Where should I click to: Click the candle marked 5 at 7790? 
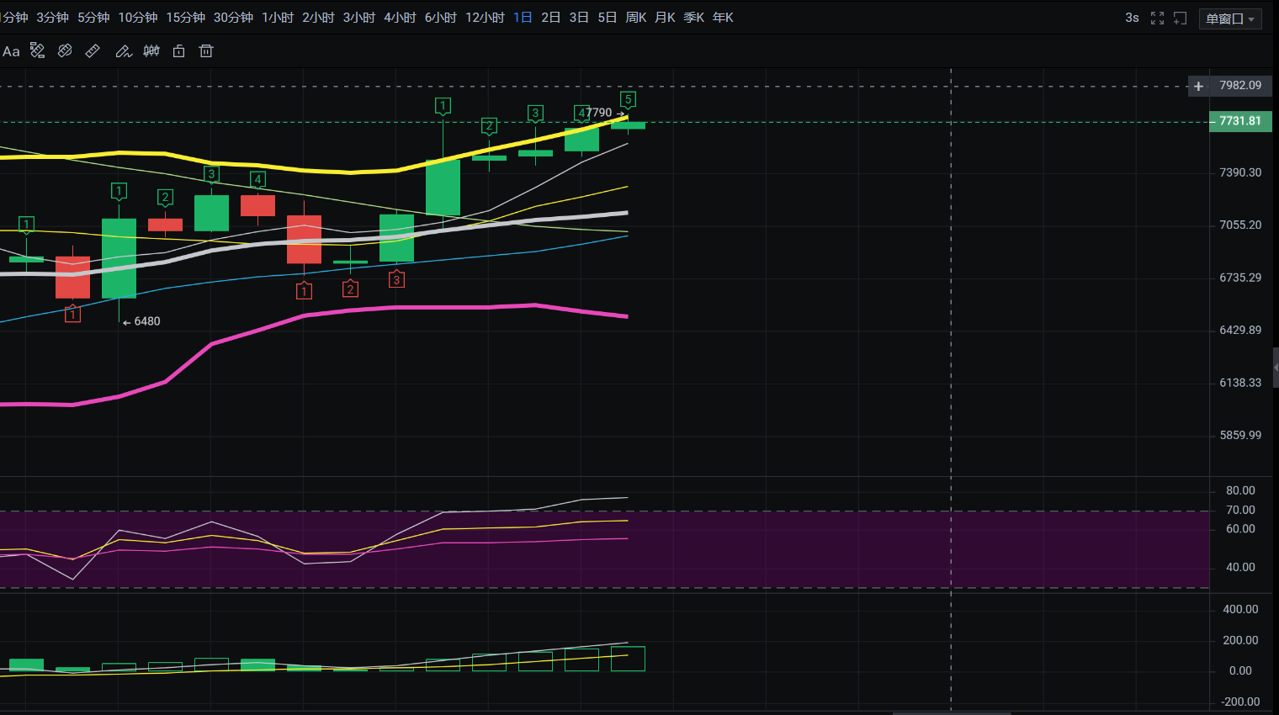[628, 125]
